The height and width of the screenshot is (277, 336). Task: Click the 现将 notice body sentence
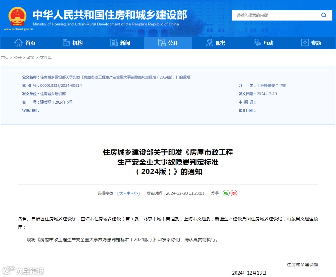click(x=123, y=240)
